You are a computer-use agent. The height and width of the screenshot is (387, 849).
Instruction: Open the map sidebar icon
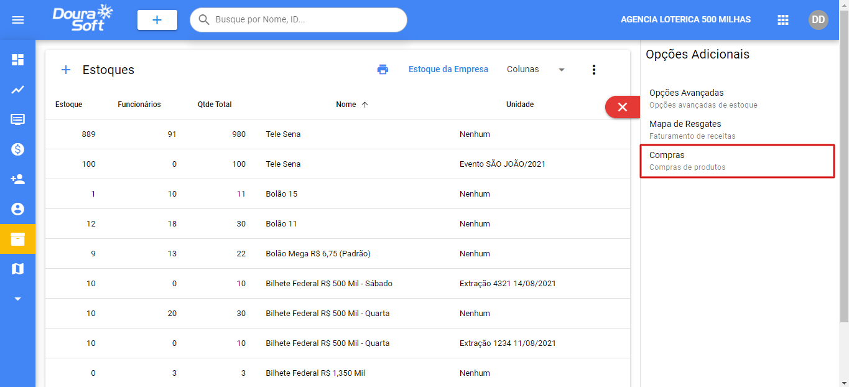point(18,269)
